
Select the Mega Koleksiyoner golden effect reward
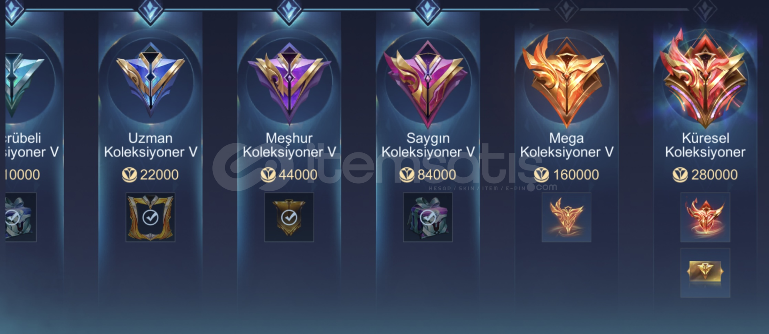click(566, 217)
